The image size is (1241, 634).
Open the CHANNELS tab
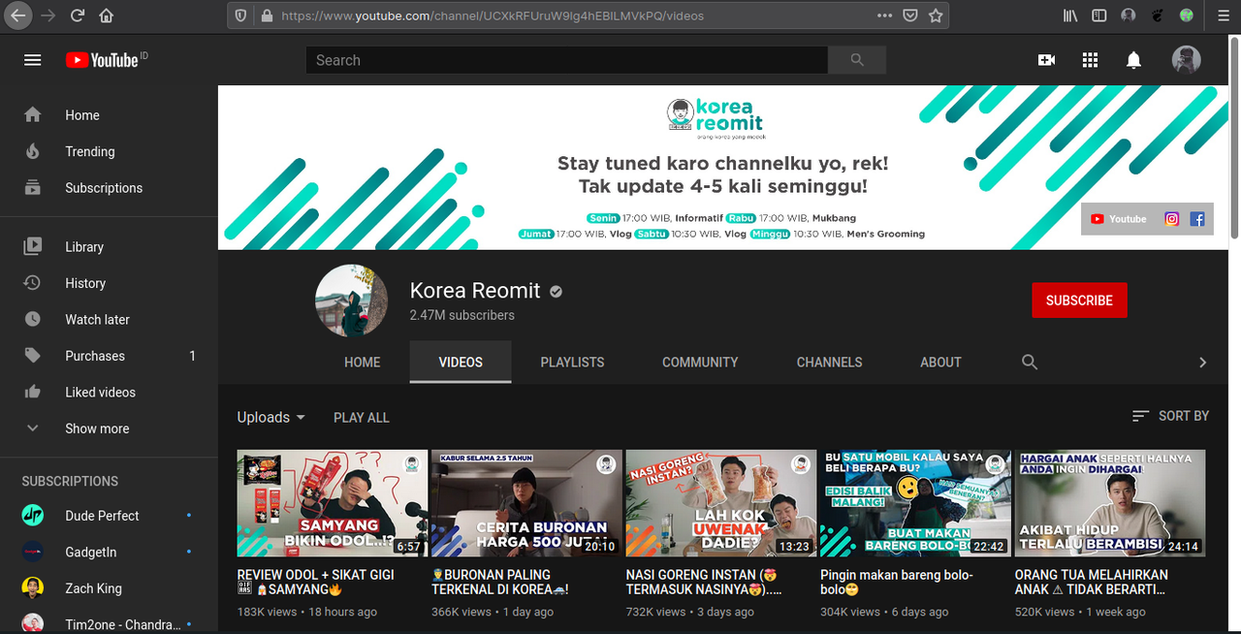(829, 362)
